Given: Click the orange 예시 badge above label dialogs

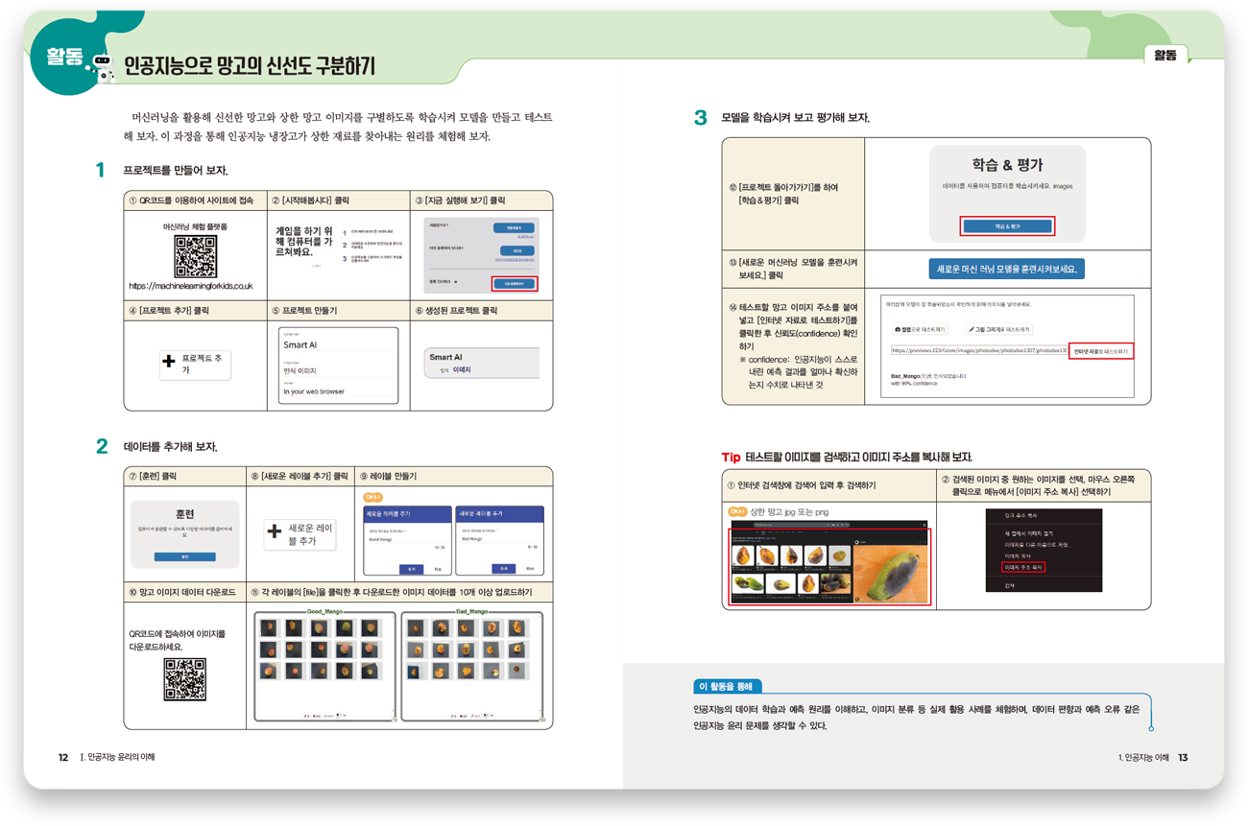Looking at the screenshot, I should click(x=373, y=497).
